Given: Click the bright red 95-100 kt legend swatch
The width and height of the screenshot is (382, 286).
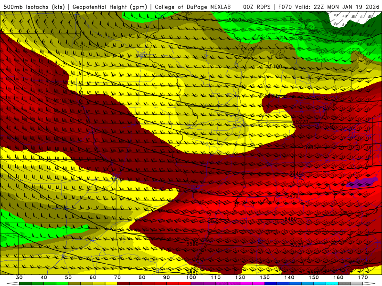Looking at the screenshot, I should 185,284.
